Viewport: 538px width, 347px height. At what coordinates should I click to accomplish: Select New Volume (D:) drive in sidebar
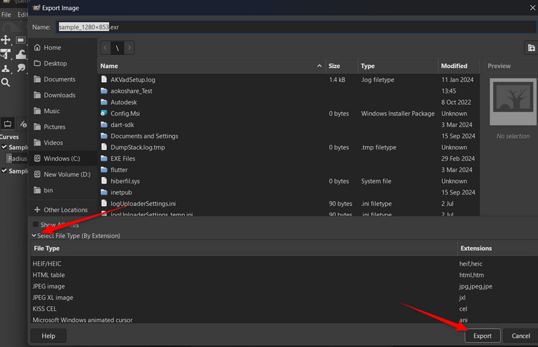click(x=63, y=174)
